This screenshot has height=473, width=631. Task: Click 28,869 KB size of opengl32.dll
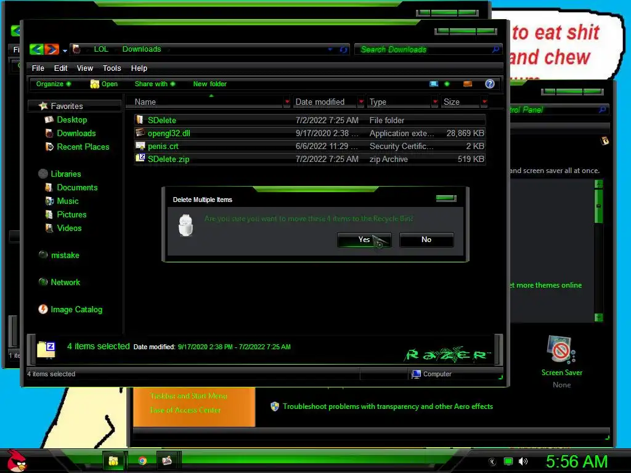click(x=465, y=133)
